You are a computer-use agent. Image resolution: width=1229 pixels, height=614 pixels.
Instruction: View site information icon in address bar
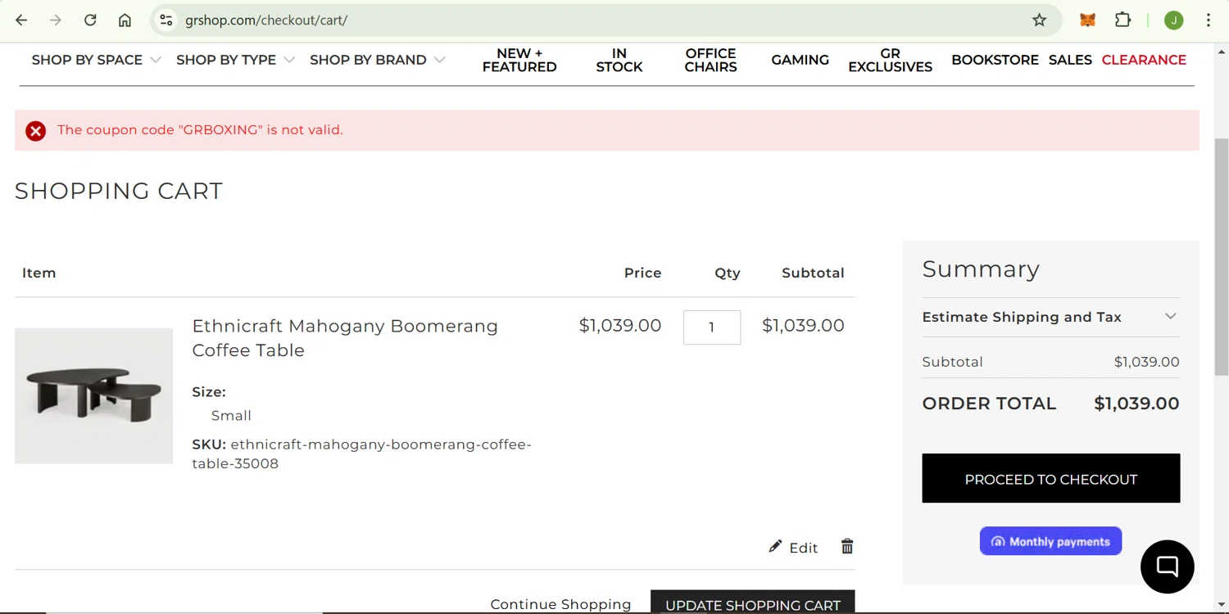(x=166, y=20)
